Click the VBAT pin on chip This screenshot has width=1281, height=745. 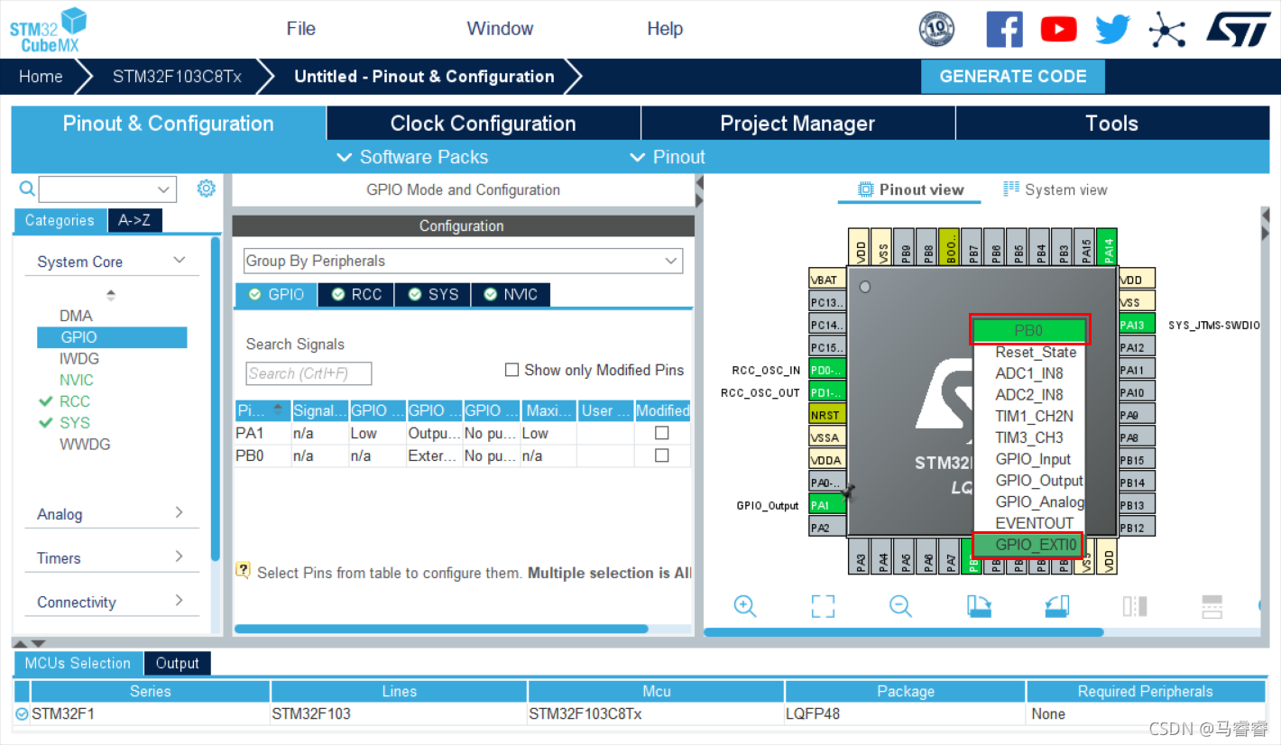click(827, 280)
